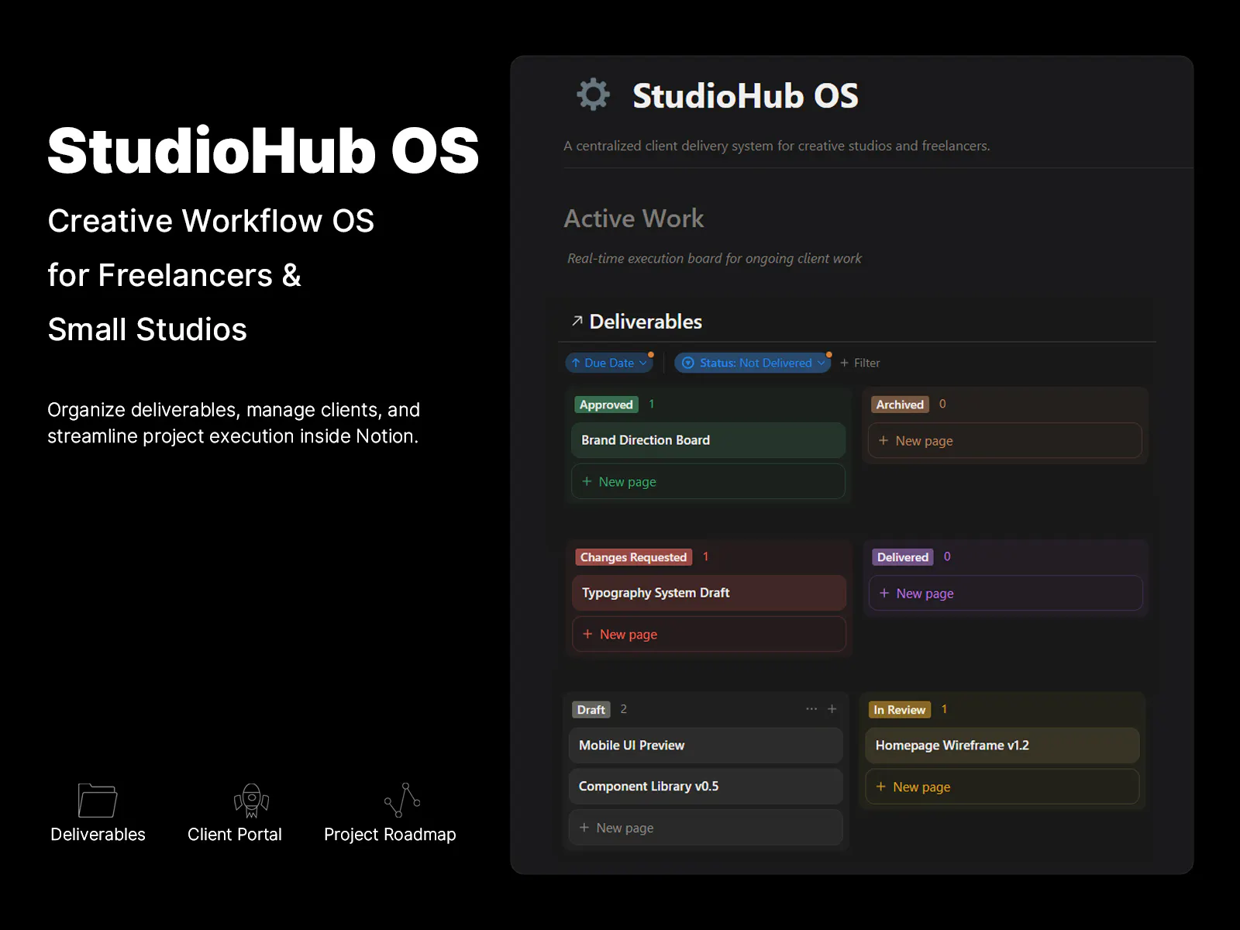The image size is (1240, 930).
Task: Click the Deliverables folder icon
Action: (x=98, y=800)
